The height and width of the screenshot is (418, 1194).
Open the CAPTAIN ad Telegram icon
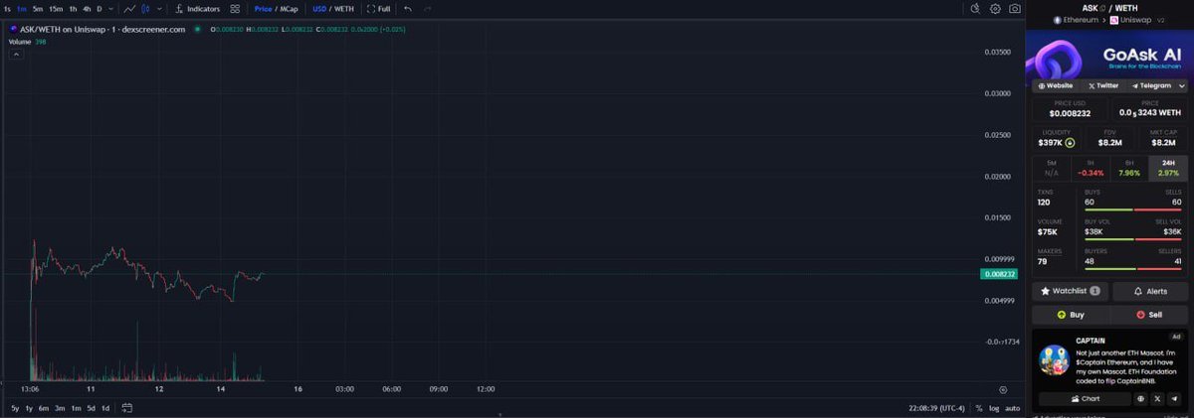pos(1175,398)
